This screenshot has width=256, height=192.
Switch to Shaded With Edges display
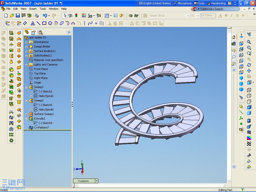pyautogui.click(x=249, y=107)
